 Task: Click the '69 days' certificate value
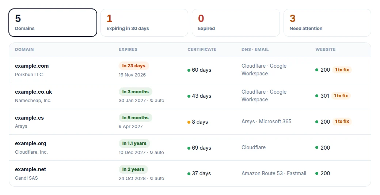[x=201, y=148]
